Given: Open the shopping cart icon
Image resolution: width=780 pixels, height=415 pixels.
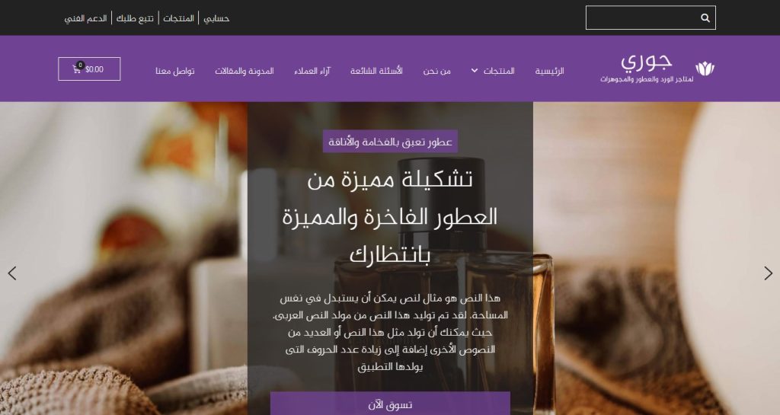Looking at the screenshot, I should pyautogui.click(x=77, y=69).
